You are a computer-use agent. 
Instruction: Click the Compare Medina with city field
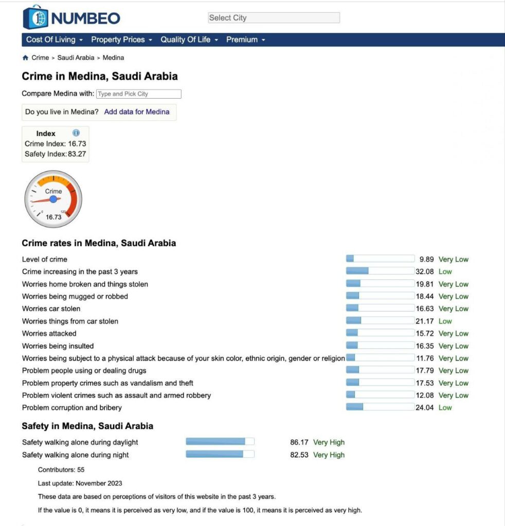[x=139, y=94]
